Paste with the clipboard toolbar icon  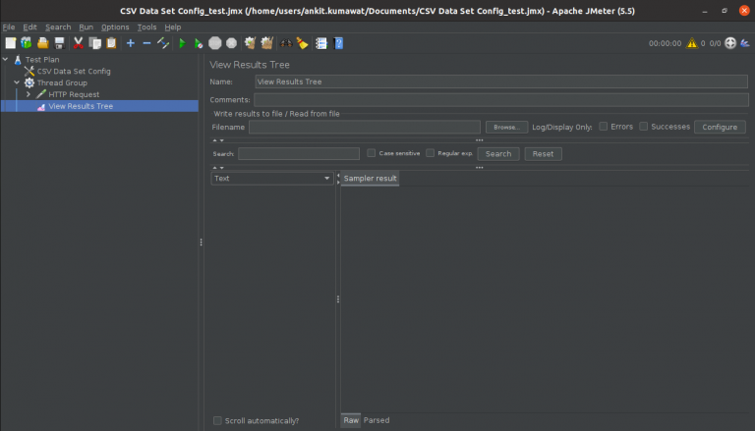coord(111,43)
